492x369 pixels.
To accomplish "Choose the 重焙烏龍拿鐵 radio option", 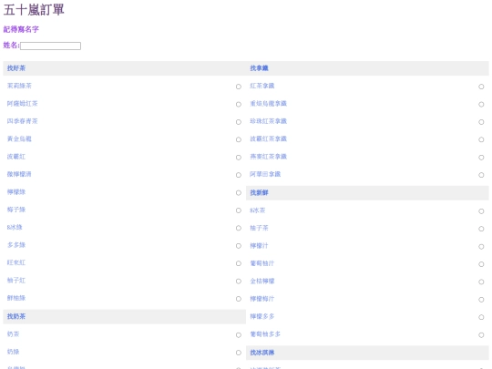I will coord(481,104).
